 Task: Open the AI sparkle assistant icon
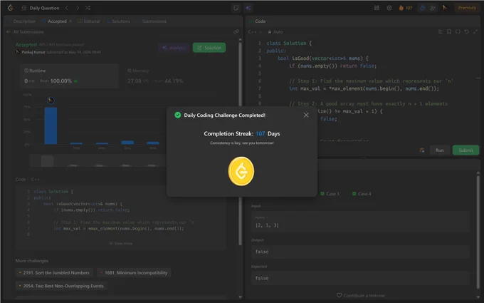click(248, 8)
